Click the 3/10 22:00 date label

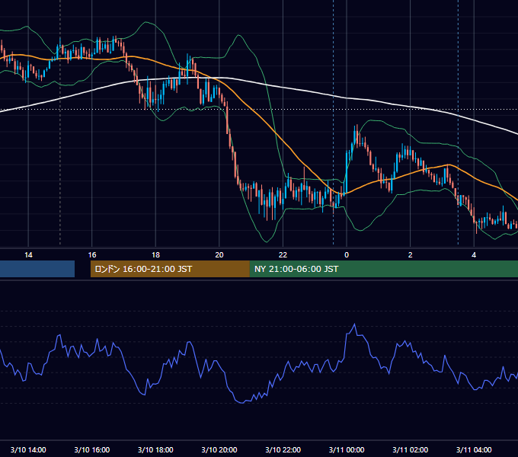tap(283, 449)
